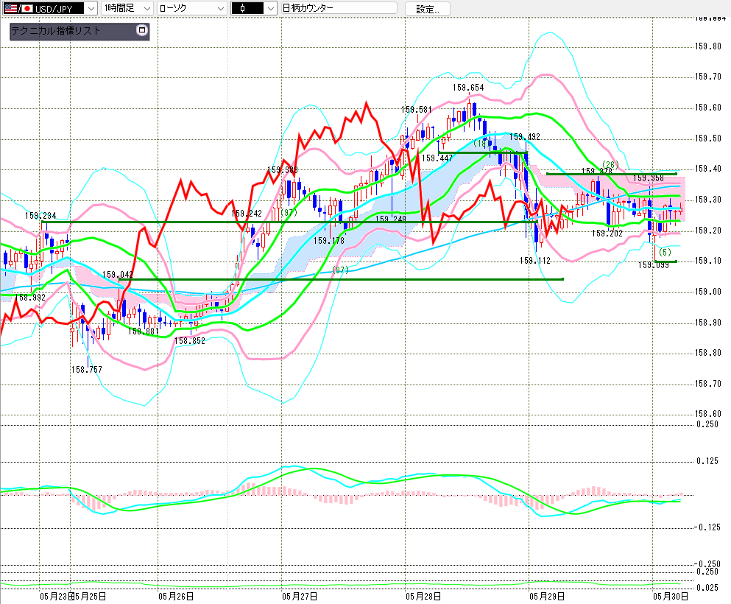Click the 159.50 price scale label
Image resolution: width=731 pixels, height=604 pixels.
tap(707, 138)
